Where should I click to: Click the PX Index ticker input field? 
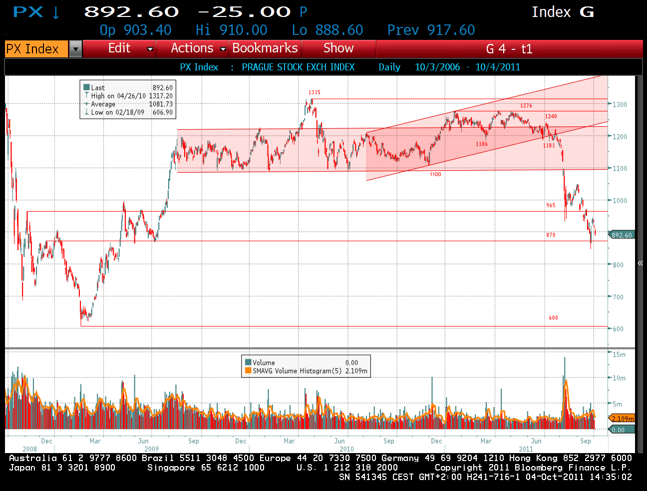tap(36, 49)
